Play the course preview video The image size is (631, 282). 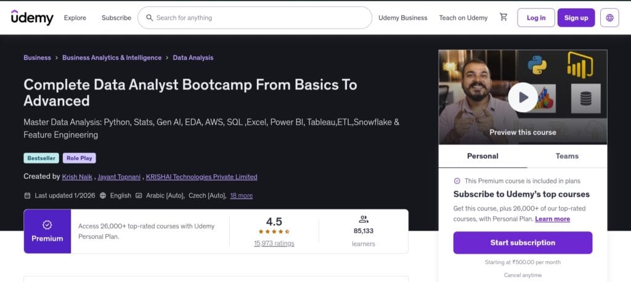click(x=523, y=97)
